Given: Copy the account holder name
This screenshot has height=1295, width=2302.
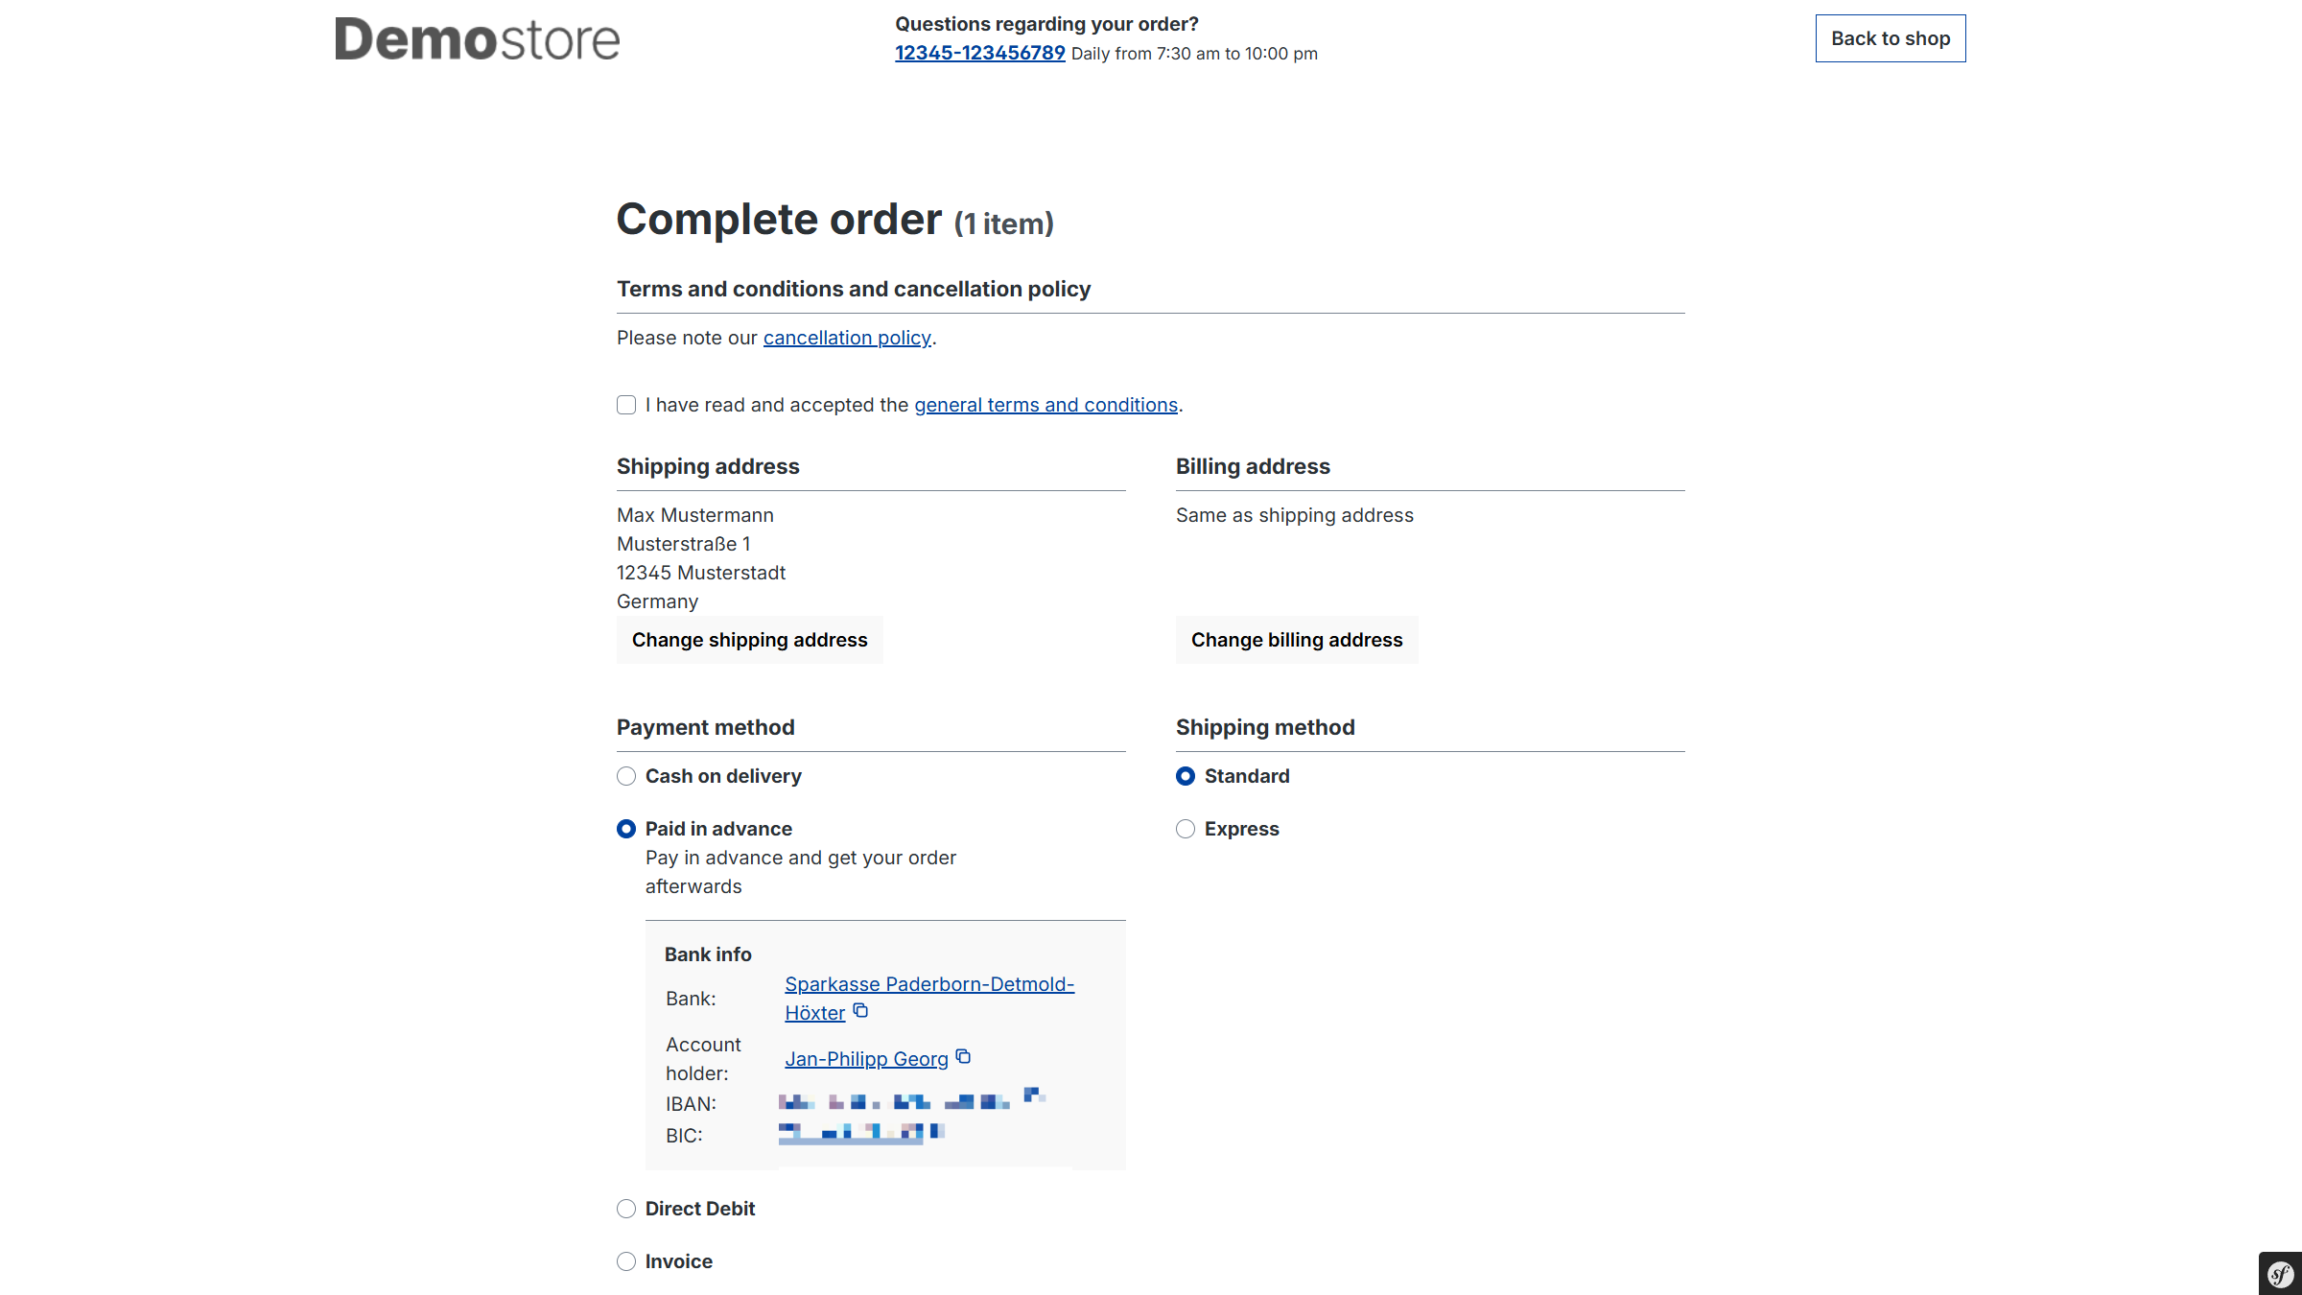Looking at the screenshot, I should click(x=963, y=1057).
